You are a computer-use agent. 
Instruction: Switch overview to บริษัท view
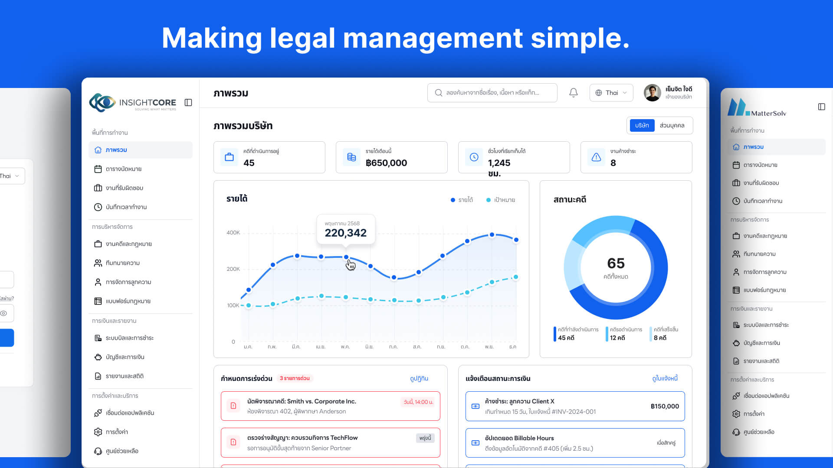click(642, 126)
